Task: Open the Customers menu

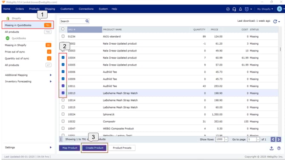Action: coord(67,9)
